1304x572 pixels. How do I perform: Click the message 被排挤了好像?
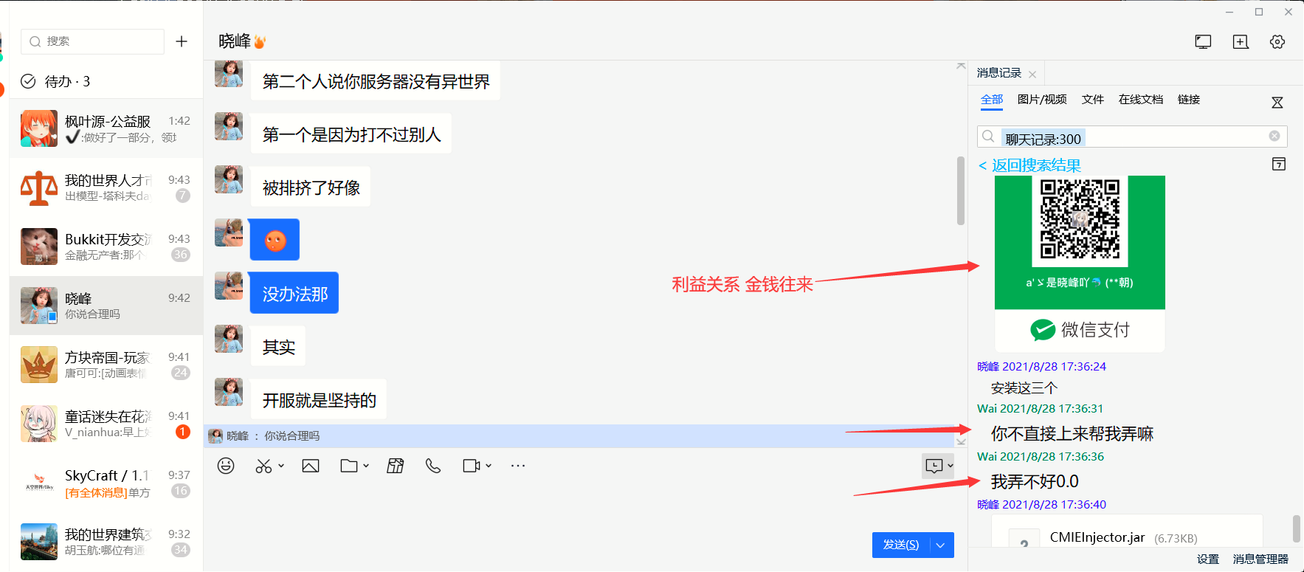(x=311, y=187)
